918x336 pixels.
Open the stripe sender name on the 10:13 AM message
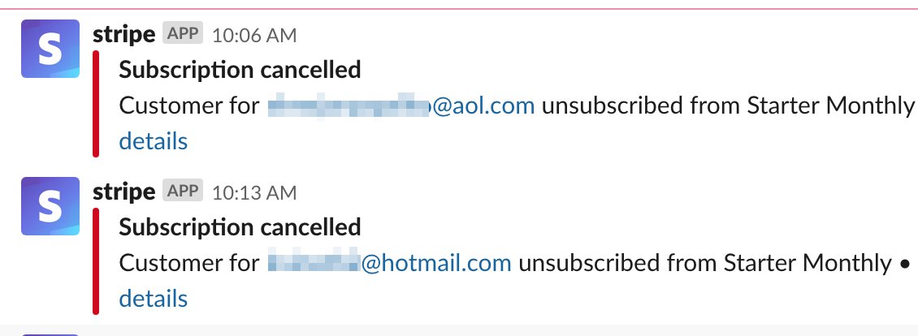(x=123, y=192)
